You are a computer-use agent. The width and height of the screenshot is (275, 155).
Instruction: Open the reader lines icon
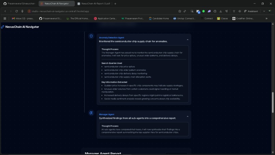point(234,11)
